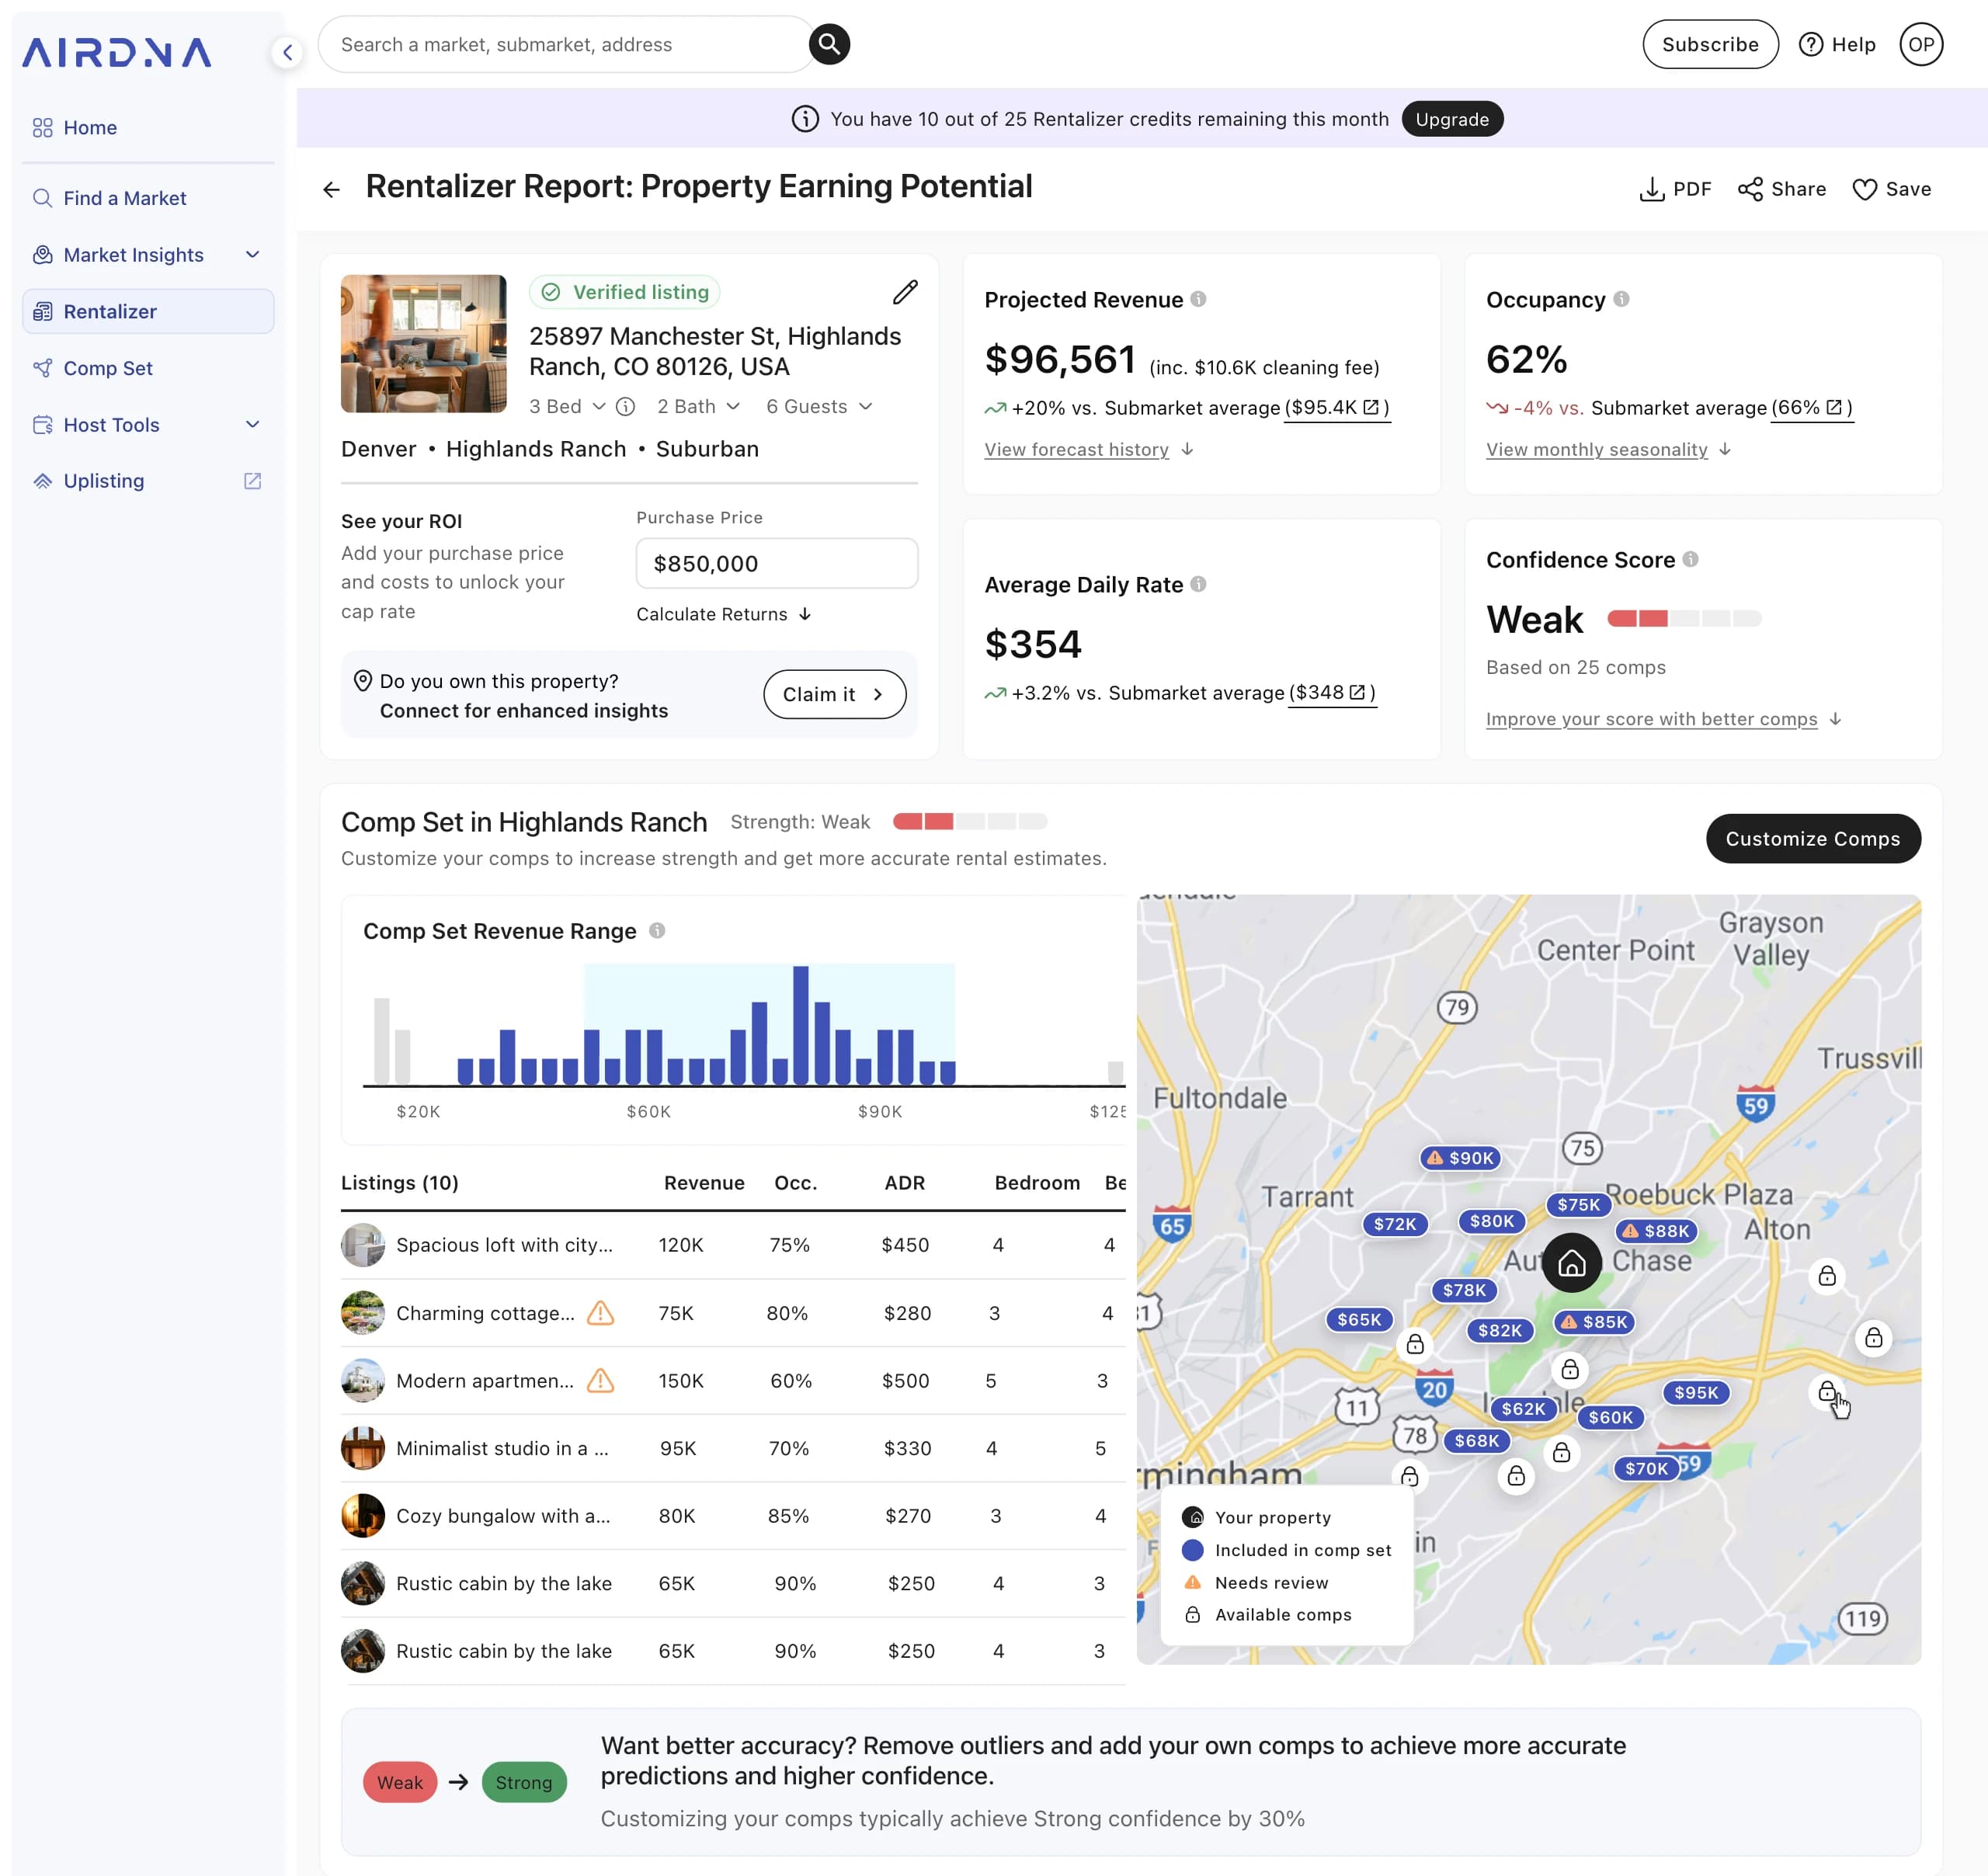The height and width of the screenshot is (1876, 1988).
Task: Click the AirDNA logo
Action: pyautogui.click(x=117, y=52)
